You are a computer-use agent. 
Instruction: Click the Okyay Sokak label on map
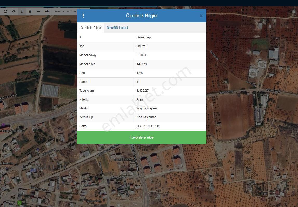(x=118, y=178)
